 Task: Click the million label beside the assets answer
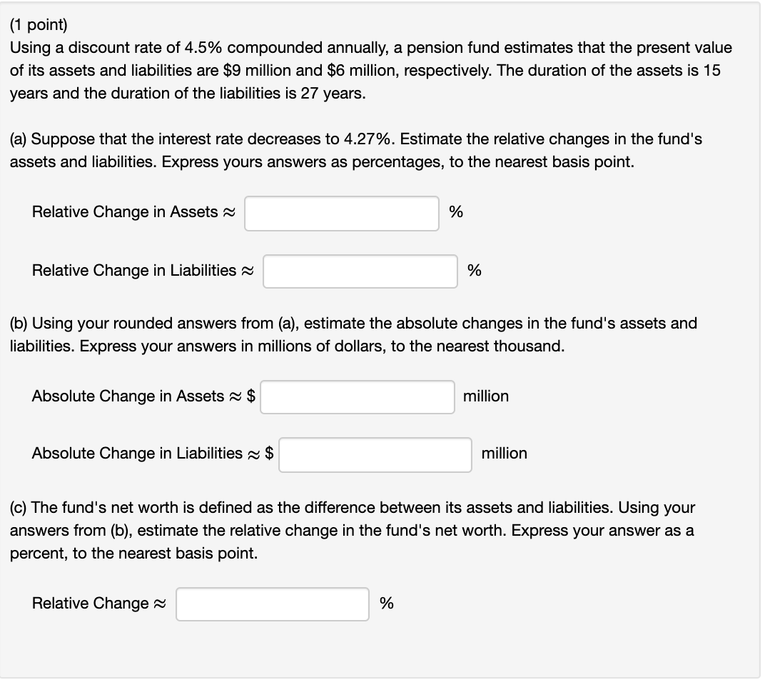coord(486,396)
